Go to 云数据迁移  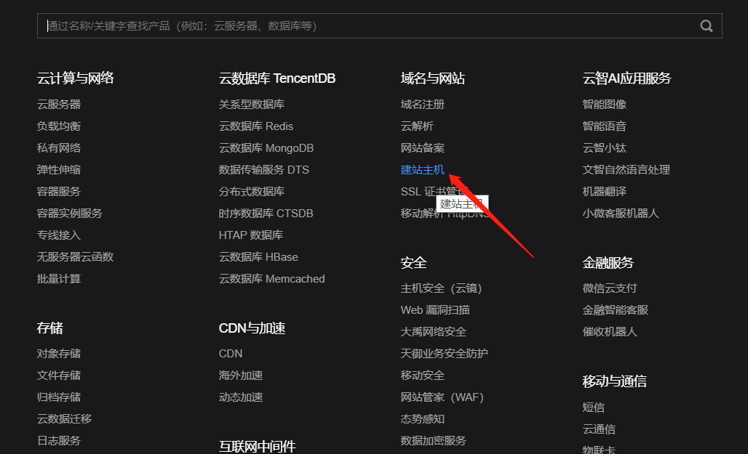point(65,418)
